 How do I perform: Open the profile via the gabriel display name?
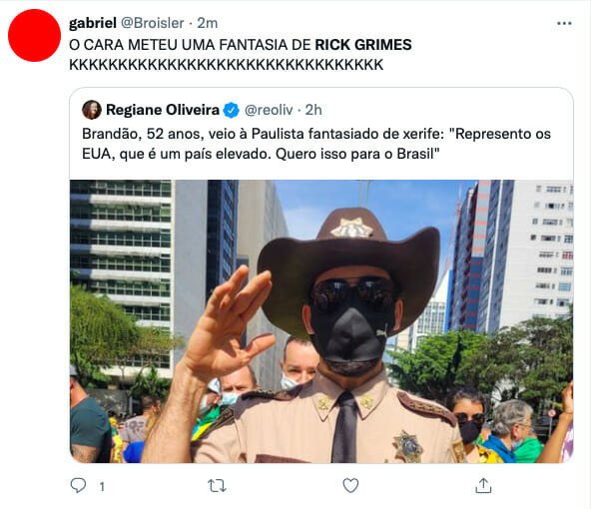tap(93, 23)
